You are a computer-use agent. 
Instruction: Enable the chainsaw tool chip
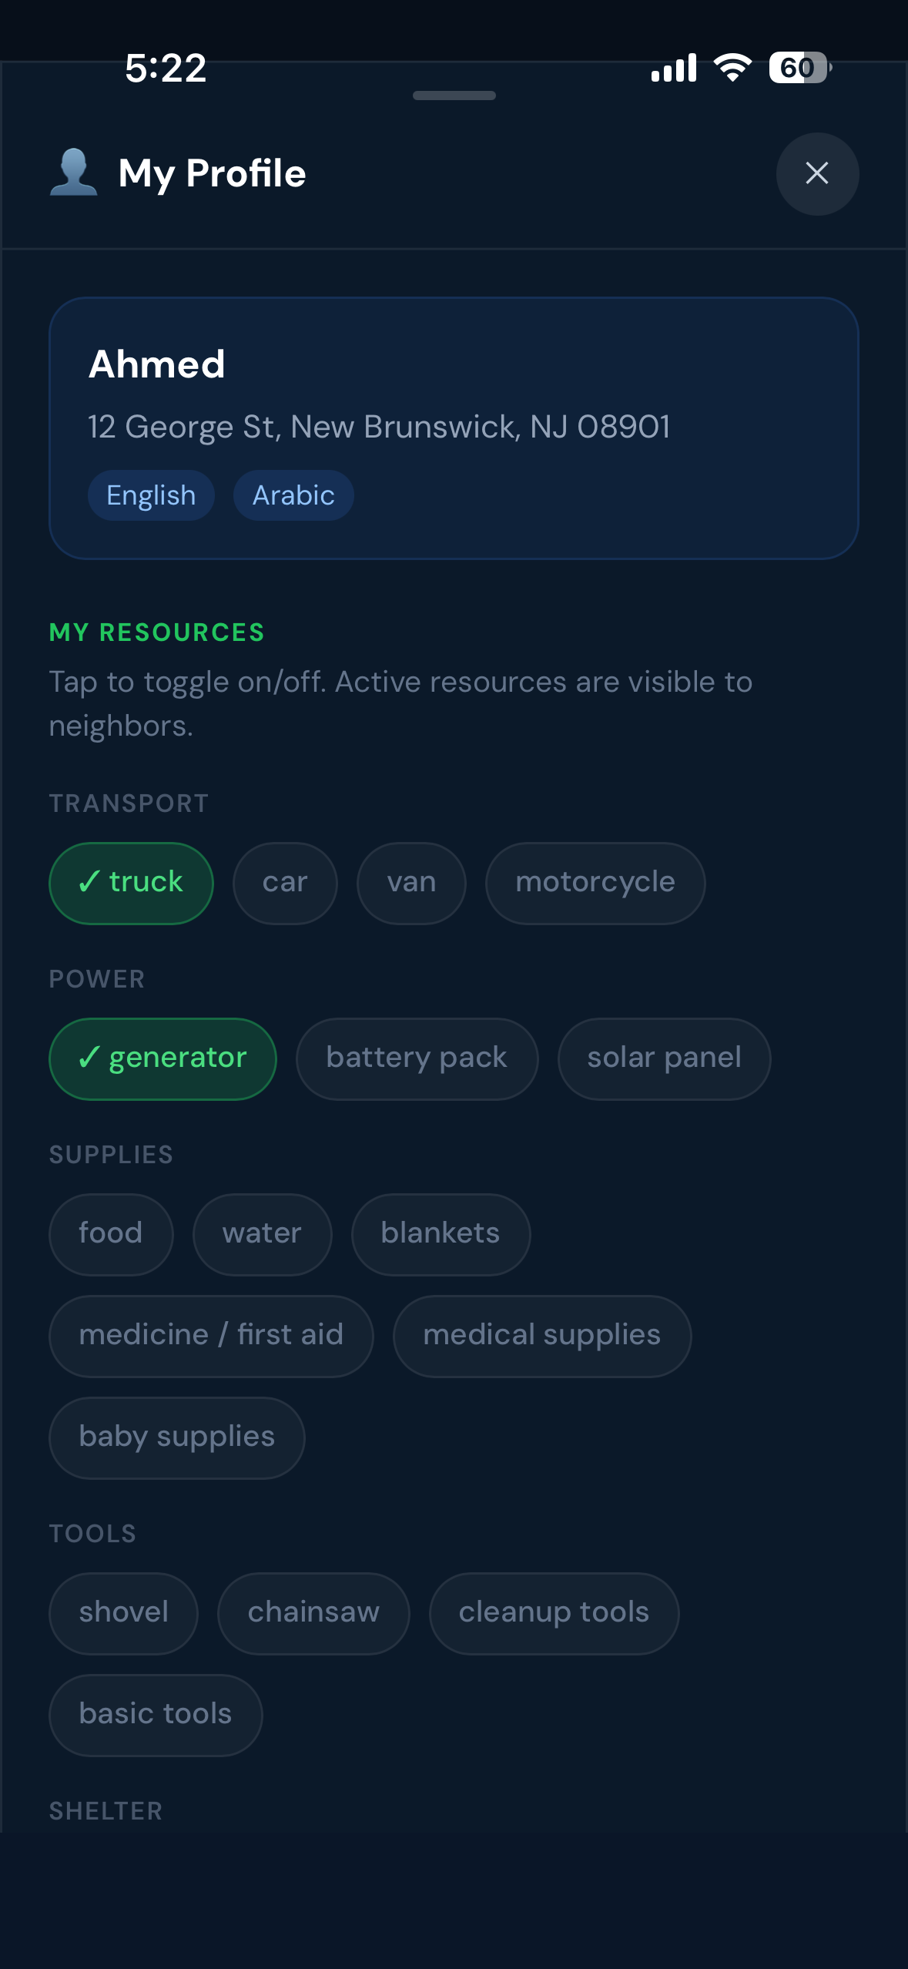pos(313,1613)
